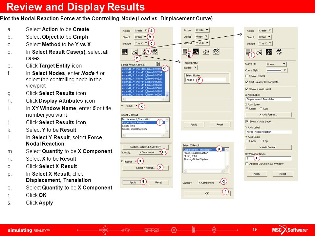Click Position...((NON-LAYERED)) button
This screenshot has height=236, width=315.
click(145, 147)
